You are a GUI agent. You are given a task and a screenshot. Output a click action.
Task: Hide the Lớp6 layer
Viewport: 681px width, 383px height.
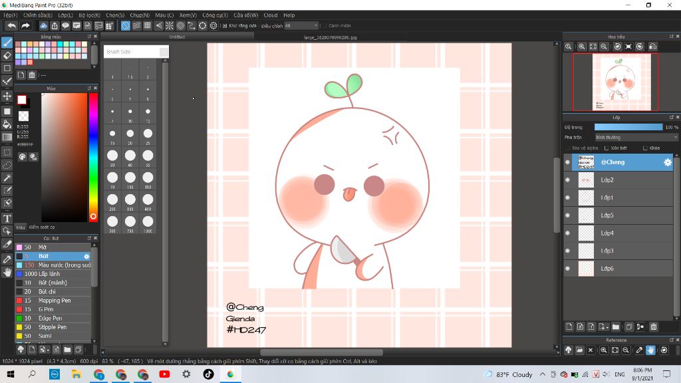point(568,269)
